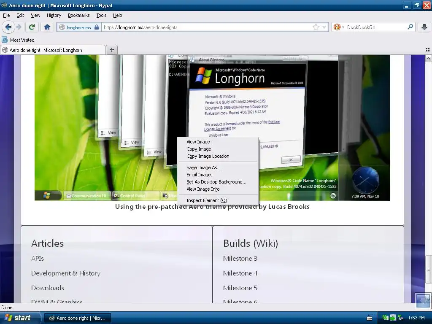Image resolution: width=432 pixels, height=324 pixels.
Task: Open the Help menu
Action: tap(117, 15)
